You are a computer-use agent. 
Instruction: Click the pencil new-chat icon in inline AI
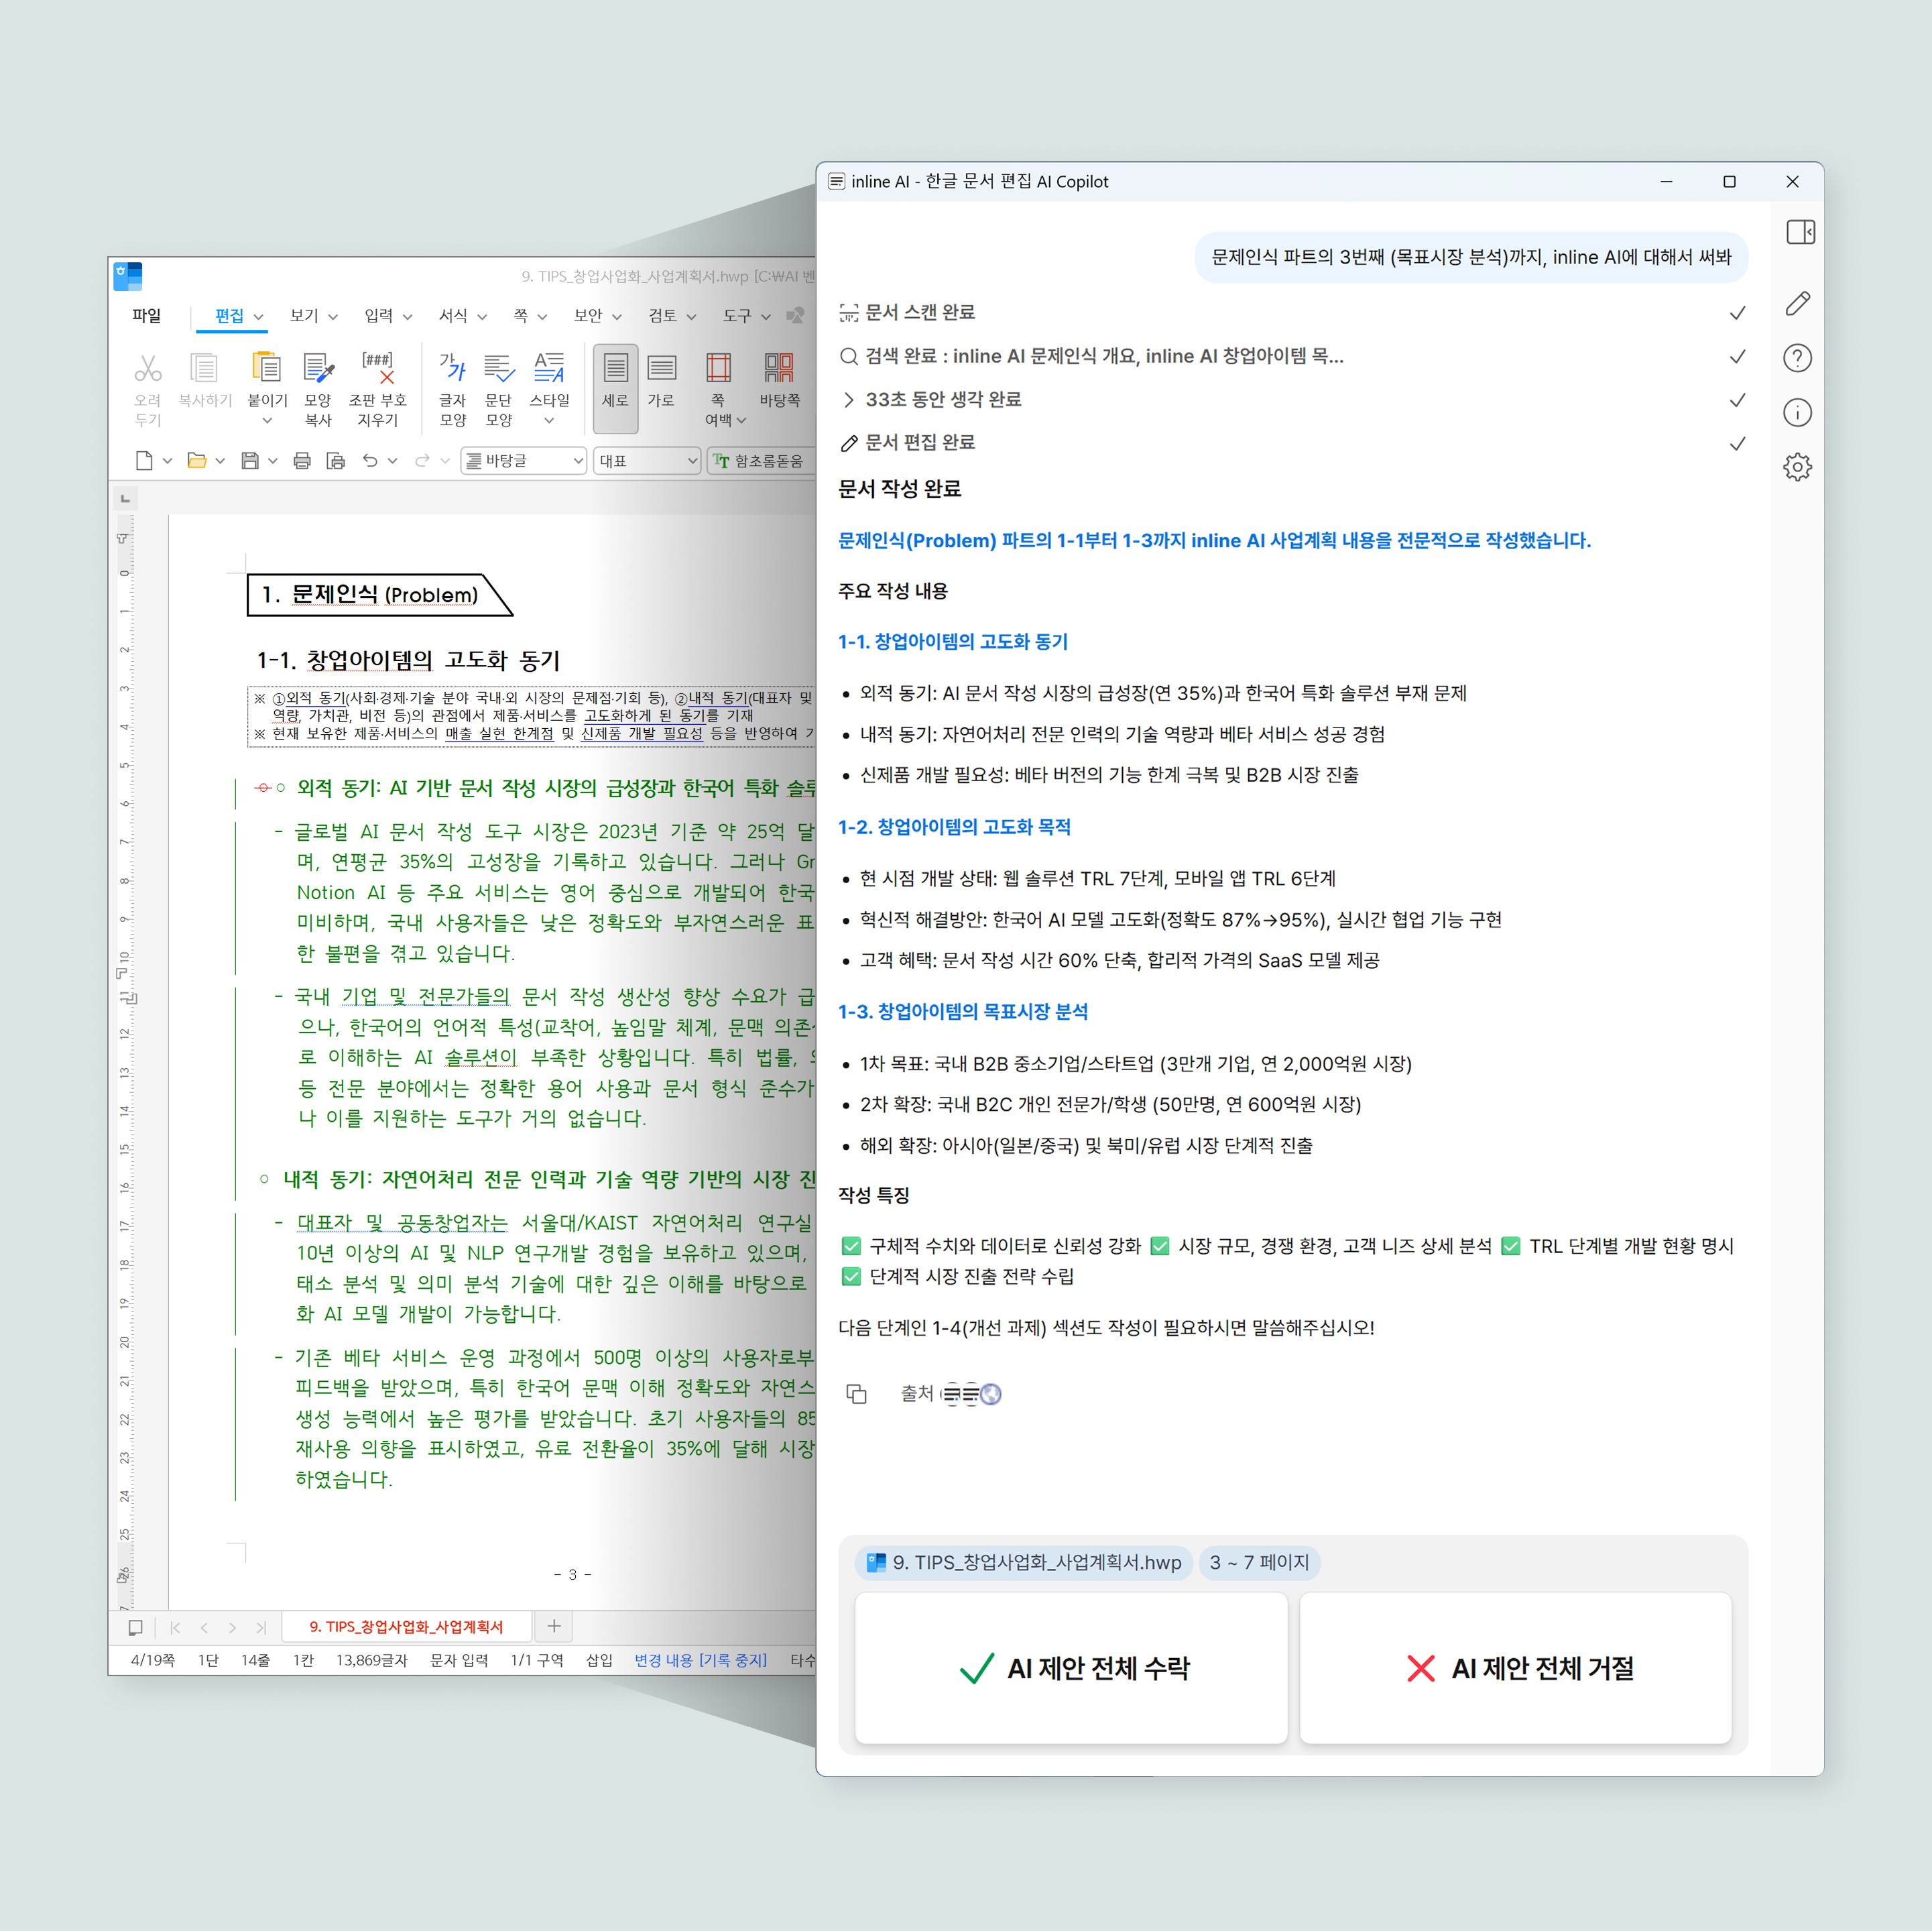coord(1798,303)
